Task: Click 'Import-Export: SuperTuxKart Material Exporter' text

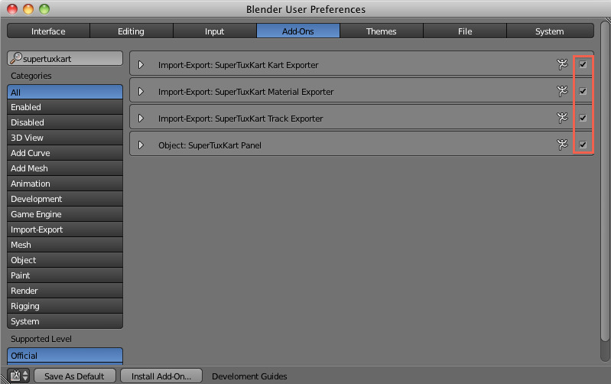Action: (x=246, y=92)
